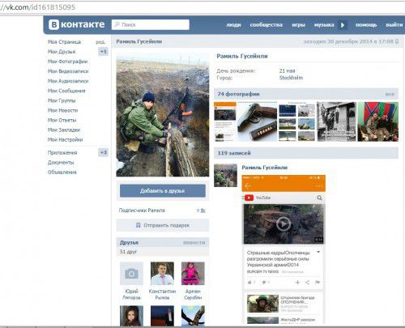Screen dimensions: 405x328
Task: Open Мои Видеозаписи in sidebar
Action: tap(68, 71)
